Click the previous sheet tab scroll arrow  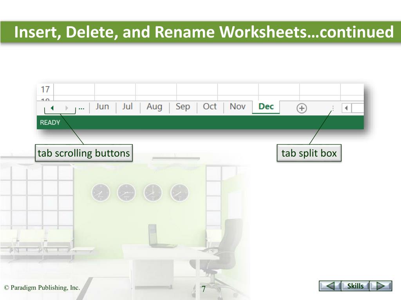point(52,108)
